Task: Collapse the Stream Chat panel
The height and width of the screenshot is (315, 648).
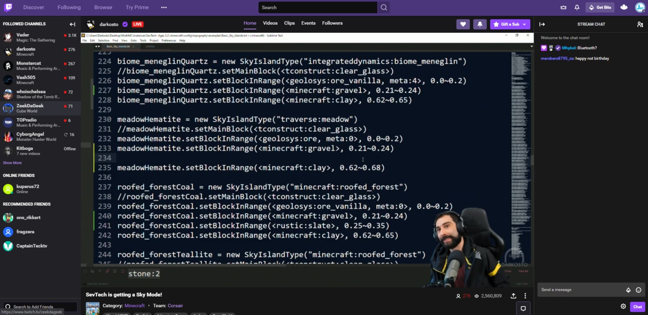Action: pos(542,24)
